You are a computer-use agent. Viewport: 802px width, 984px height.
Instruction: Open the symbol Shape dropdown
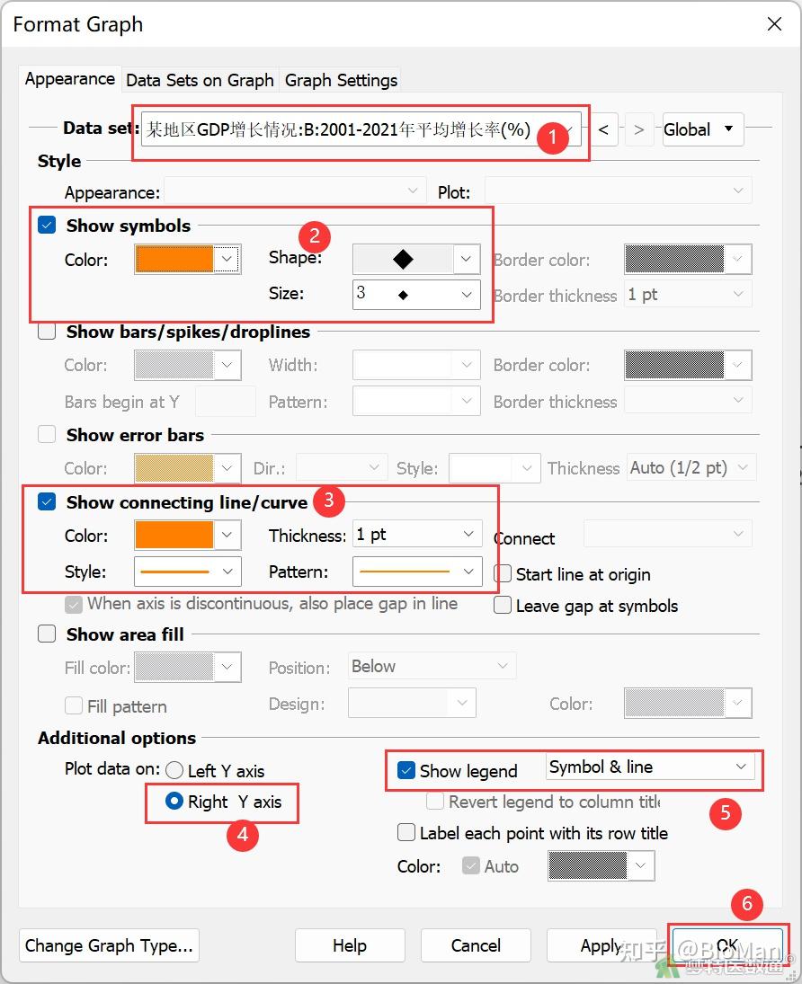[x=465, y=259]
